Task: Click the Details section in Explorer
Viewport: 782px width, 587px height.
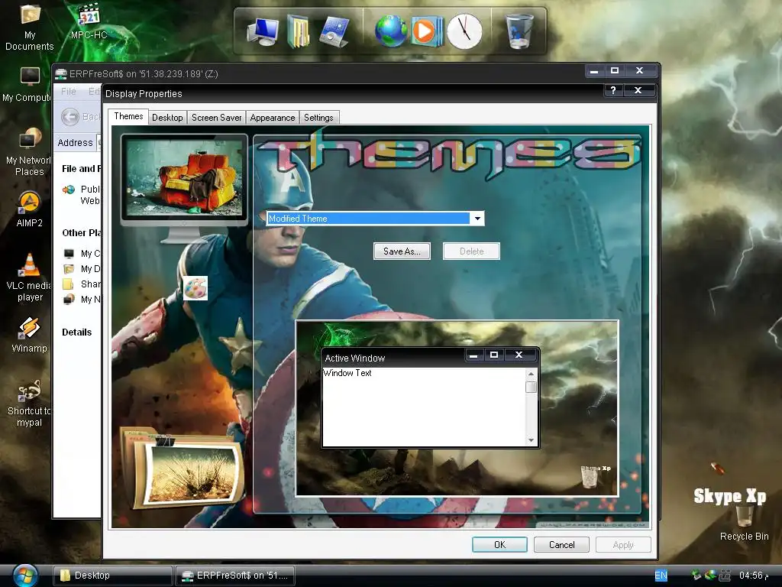Action: coord(77,332)
